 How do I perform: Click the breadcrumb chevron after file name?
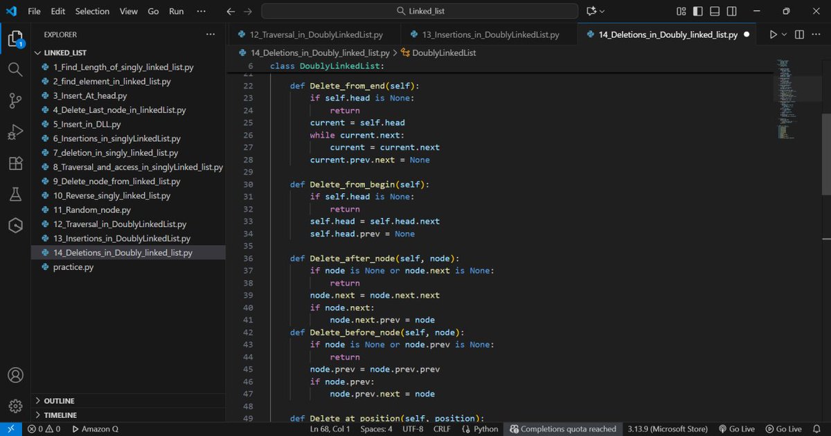coord(395,53)
